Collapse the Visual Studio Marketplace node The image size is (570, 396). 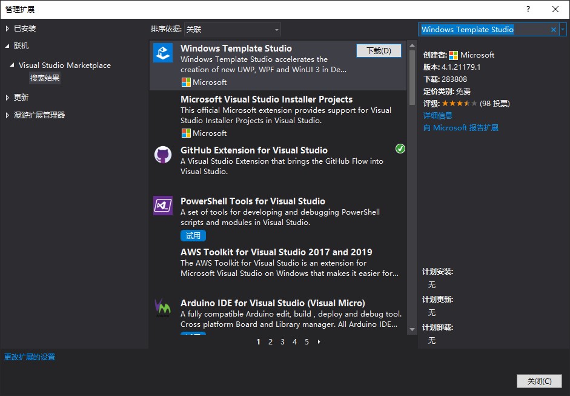click(12, 65)
